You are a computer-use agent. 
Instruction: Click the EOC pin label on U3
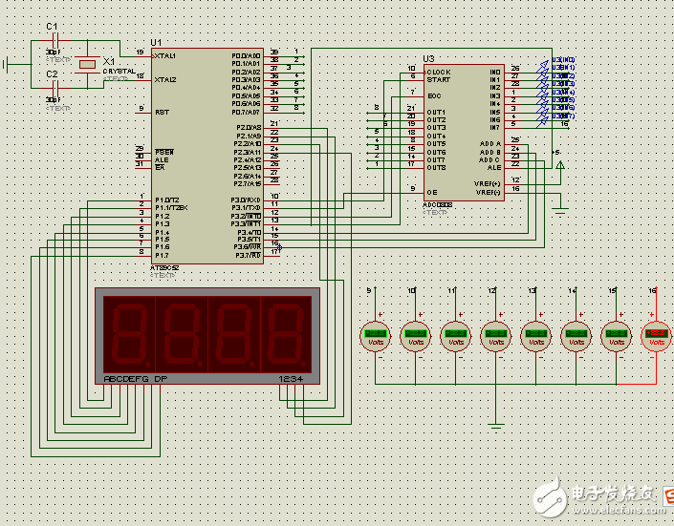pyautogui.click(x=434, y=96)
